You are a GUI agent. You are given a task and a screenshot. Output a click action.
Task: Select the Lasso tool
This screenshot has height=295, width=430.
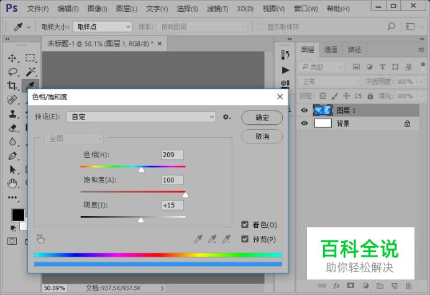point(12,72)
